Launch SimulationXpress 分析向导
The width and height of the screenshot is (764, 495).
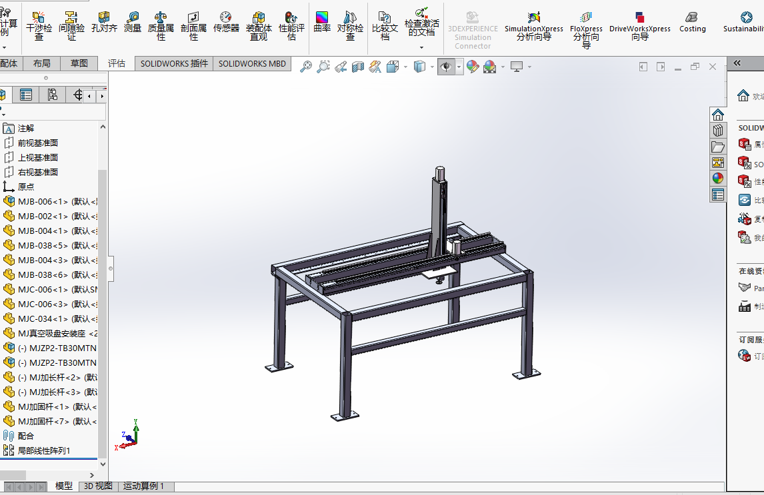click(x=533, y=26)
